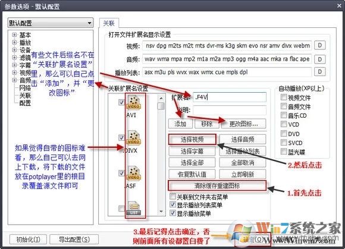The height and width of the screenshot is (249, 345).
Task: Click the 导出配置(S) button
Action: click(x=74, y=239)
